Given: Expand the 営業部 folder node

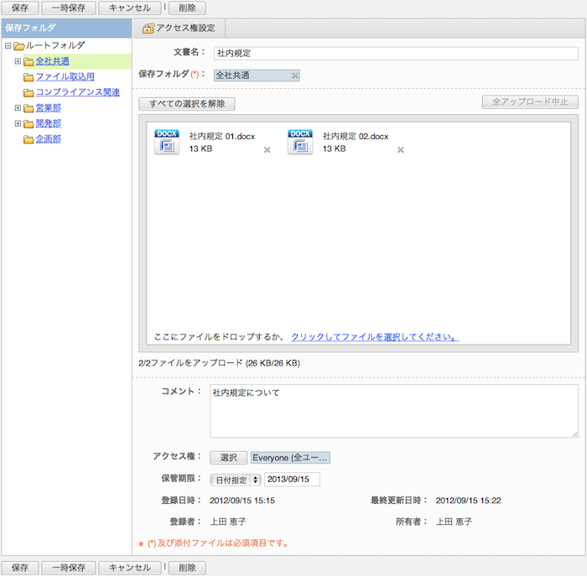Looking at the screenshot, I should click(18, 108).
